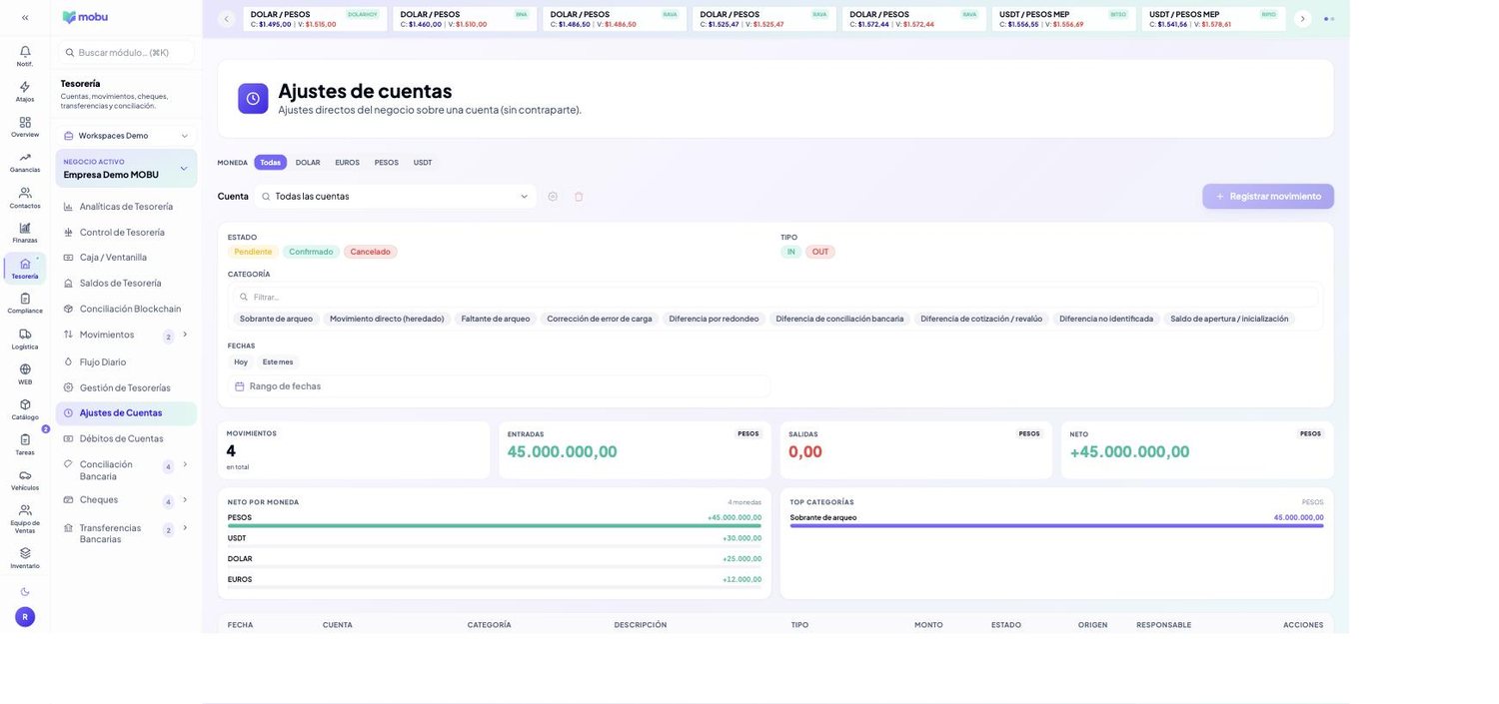1499x704 pixels.
Task: Toggle dark mode with the moon icon
Action: click(x=25, y=591)
